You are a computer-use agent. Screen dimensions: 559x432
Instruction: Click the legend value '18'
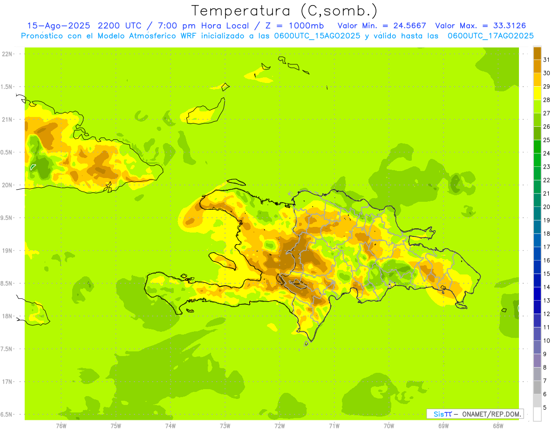(x=547, y=233)
